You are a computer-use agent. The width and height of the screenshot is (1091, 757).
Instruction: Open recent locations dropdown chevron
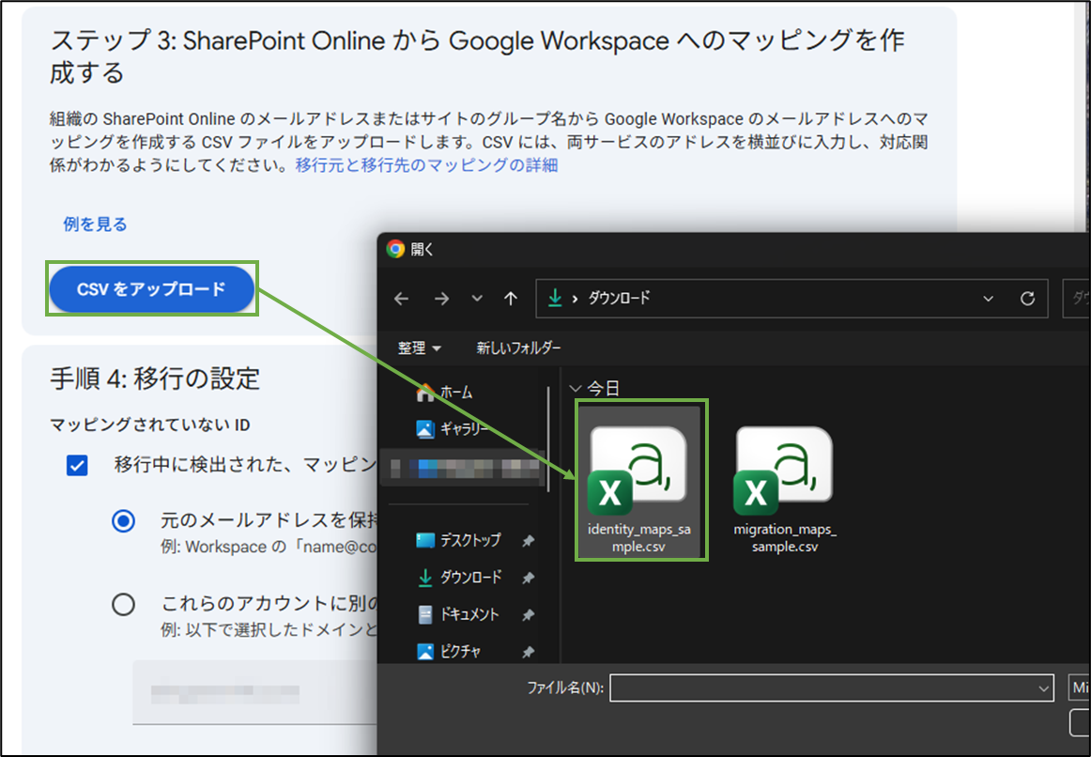pyautogui.click(x=477, y=299)
